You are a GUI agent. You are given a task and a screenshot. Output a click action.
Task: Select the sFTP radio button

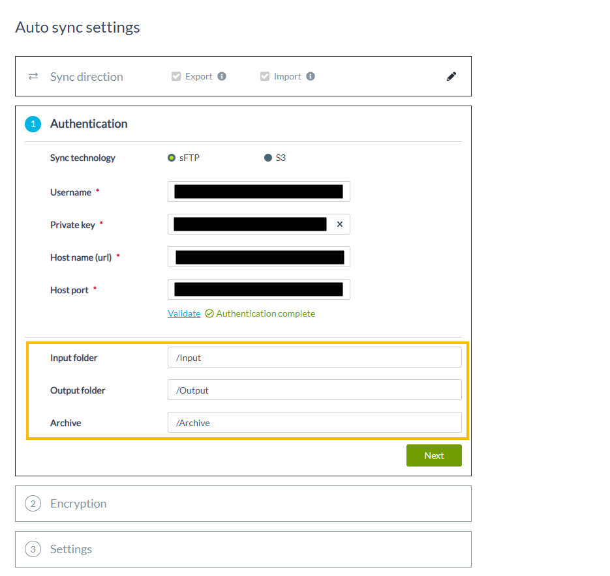coord(172,158)
